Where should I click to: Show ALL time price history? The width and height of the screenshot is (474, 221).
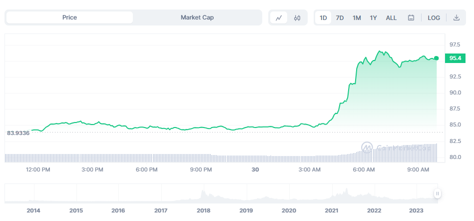391,17
